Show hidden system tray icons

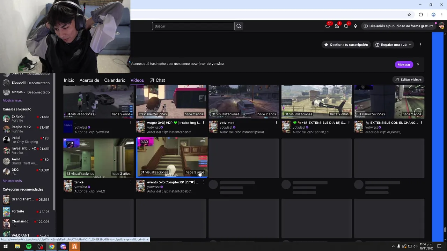click(393, 246)
